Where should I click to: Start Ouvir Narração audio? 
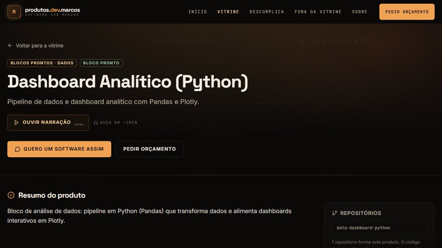pos(48,123)
